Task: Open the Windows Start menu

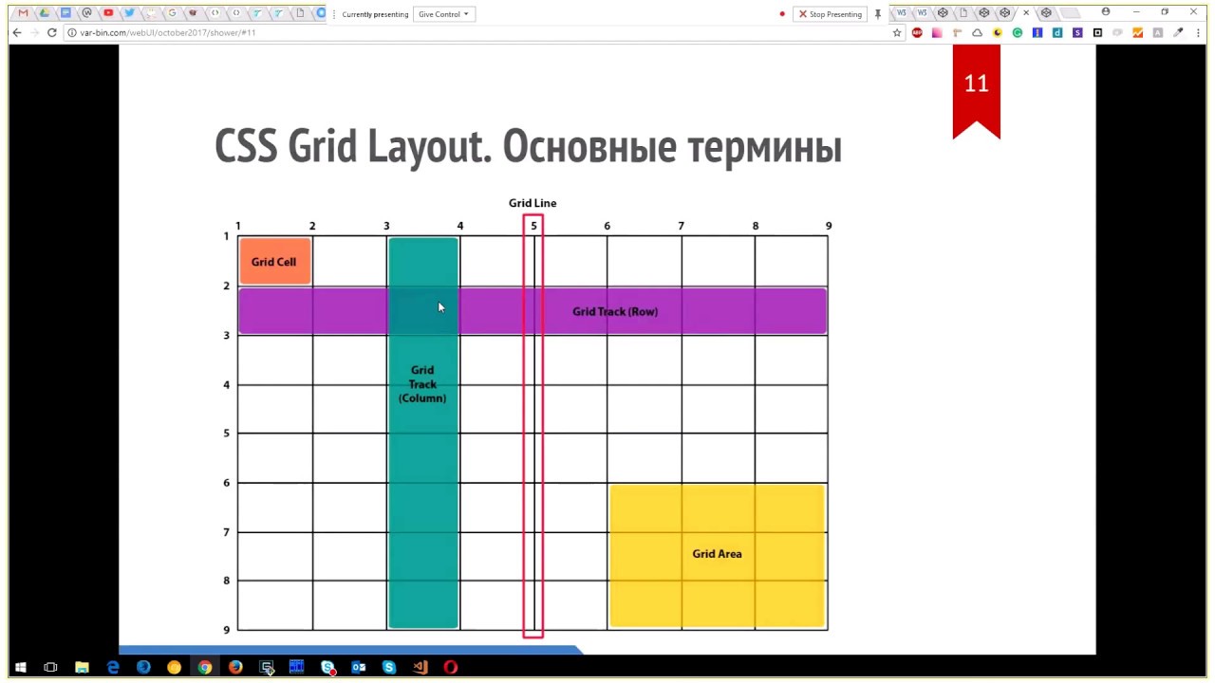Action: 20,667
